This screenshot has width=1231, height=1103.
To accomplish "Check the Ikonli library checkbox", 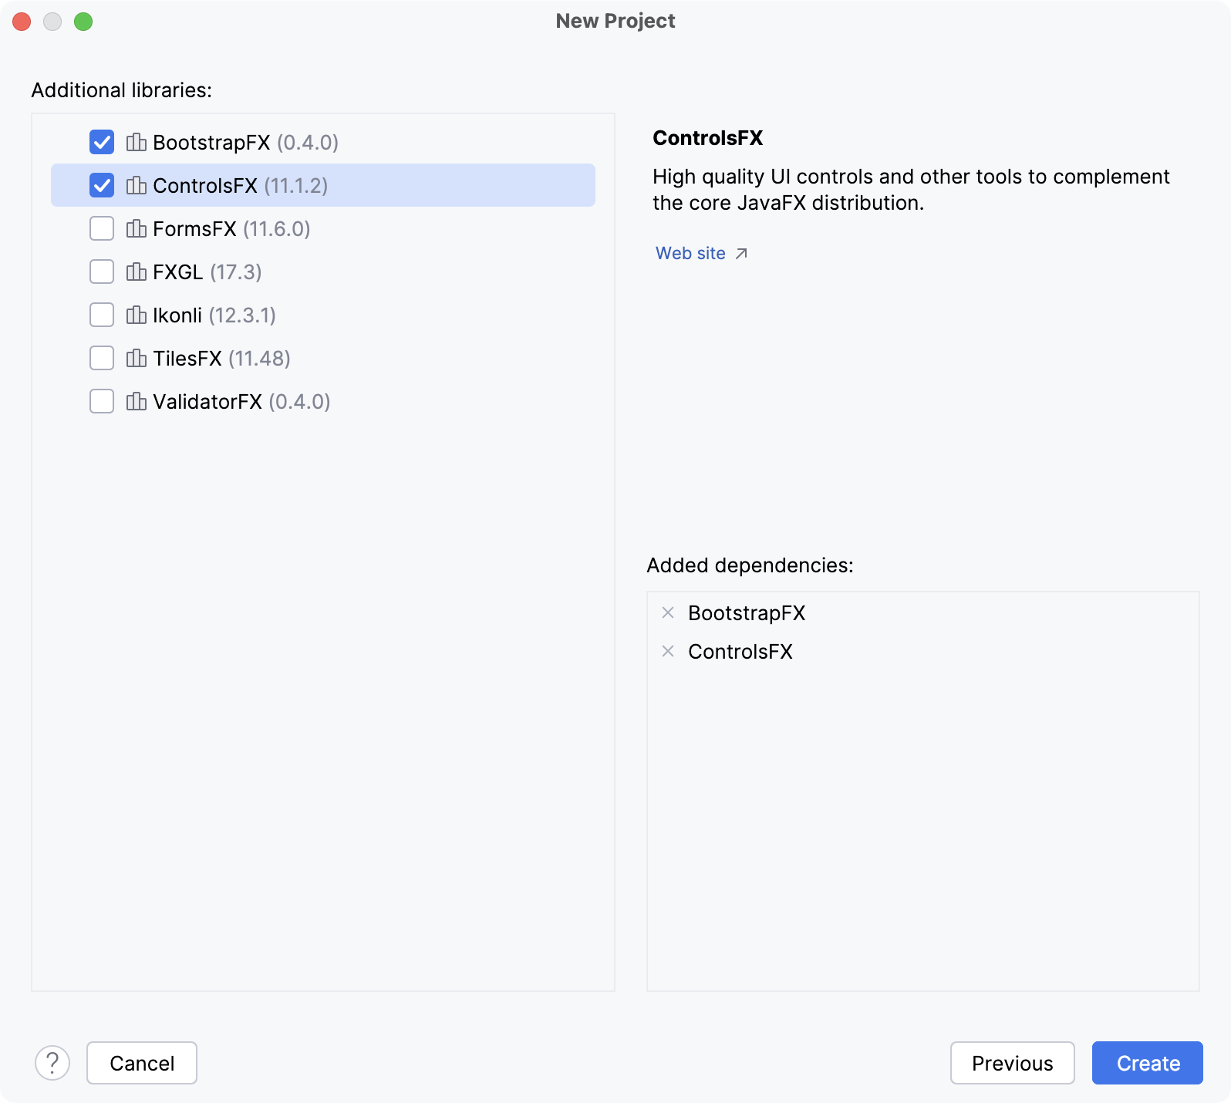I will (x=102, y=315).
